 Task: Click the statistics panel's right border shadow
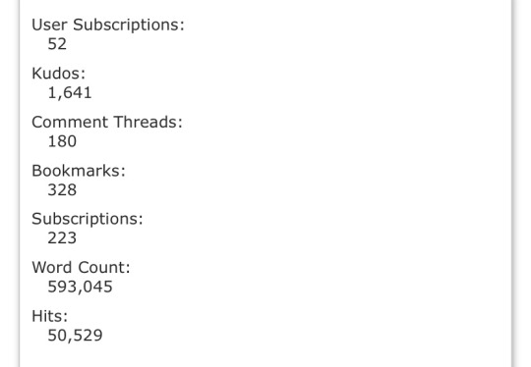pyautogui.click(x=511, y=183)
